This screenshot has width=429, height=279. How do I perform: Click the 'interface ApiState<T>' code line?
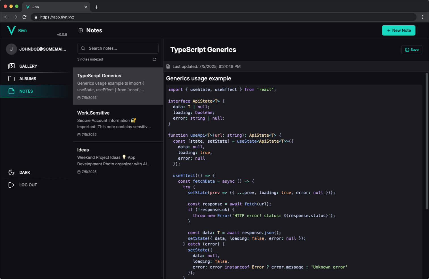click(196, 101)
